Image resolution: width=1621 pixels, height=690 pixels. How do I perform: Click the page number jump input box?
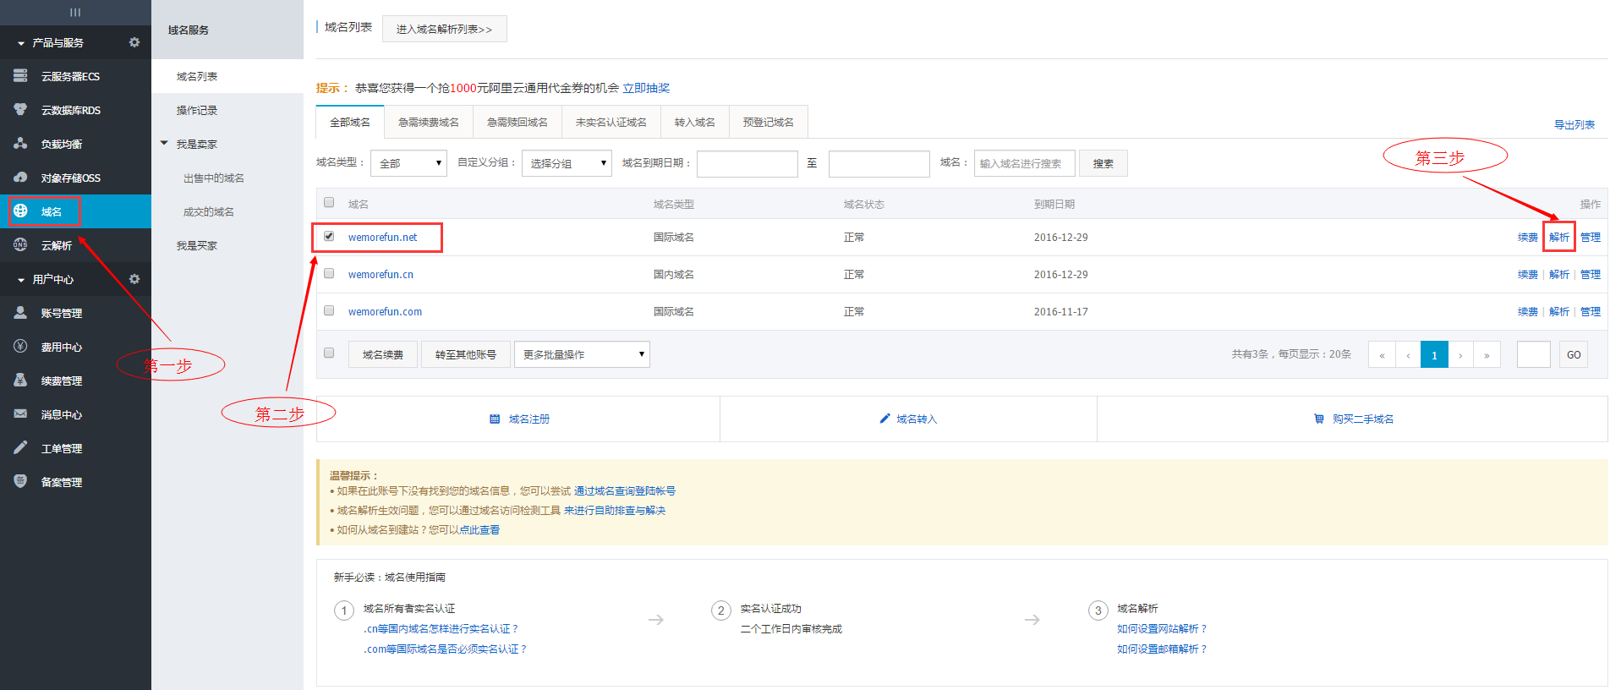click(1534, 354)
